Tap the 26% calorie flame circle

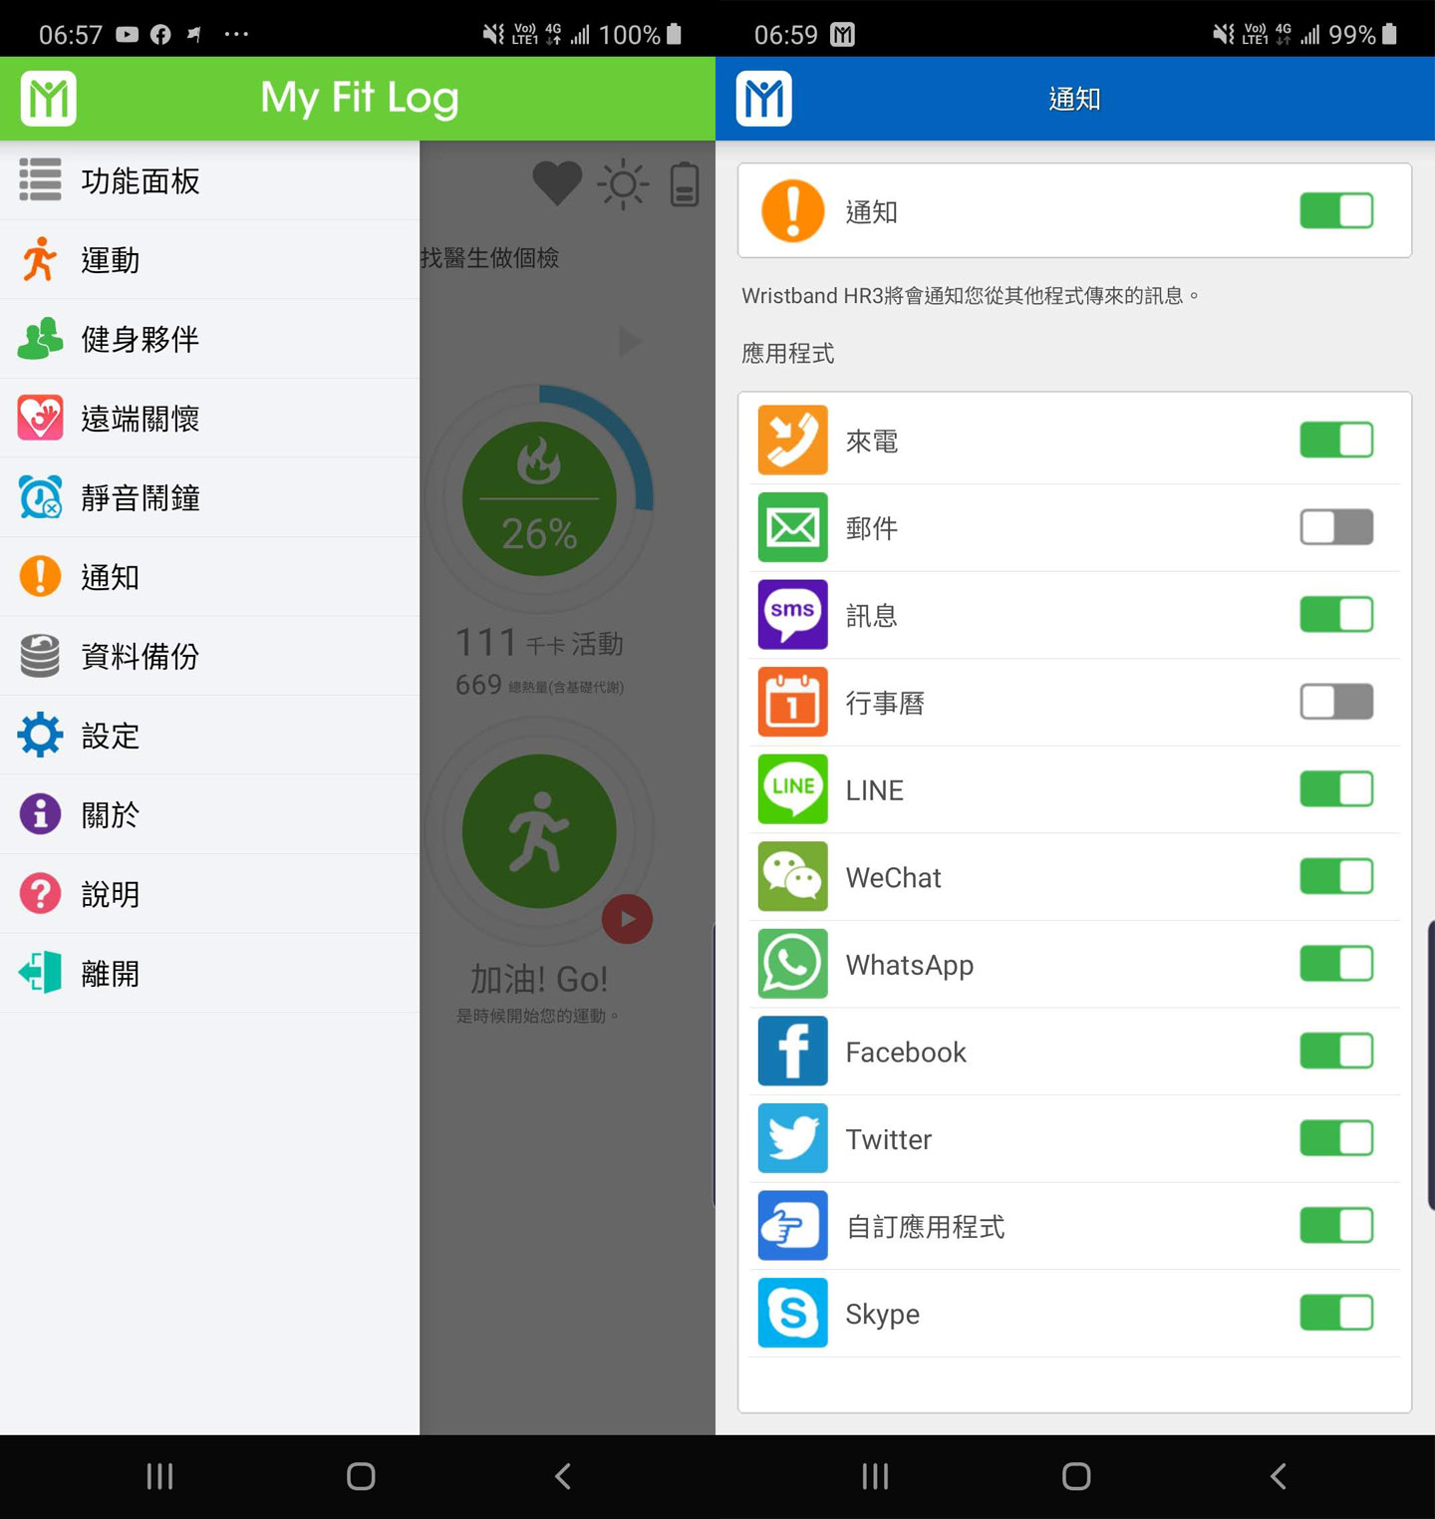click(x=539, y=498)
